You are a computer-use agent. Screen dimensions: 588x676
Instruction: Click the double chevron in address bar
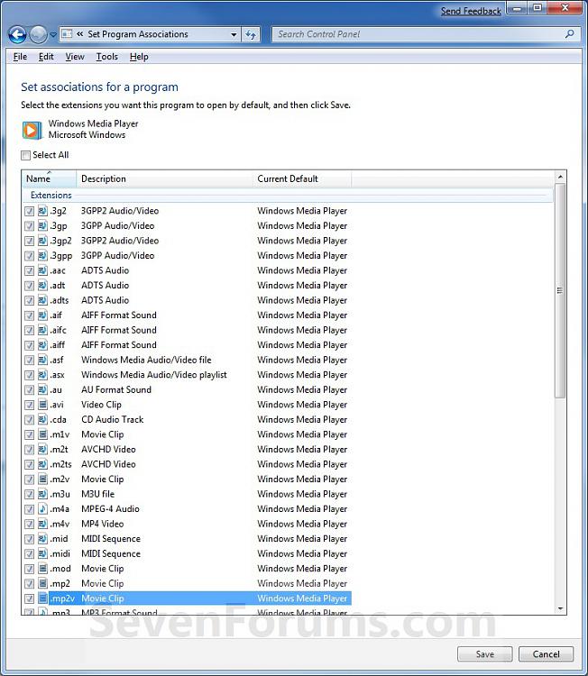pos(79,34)
